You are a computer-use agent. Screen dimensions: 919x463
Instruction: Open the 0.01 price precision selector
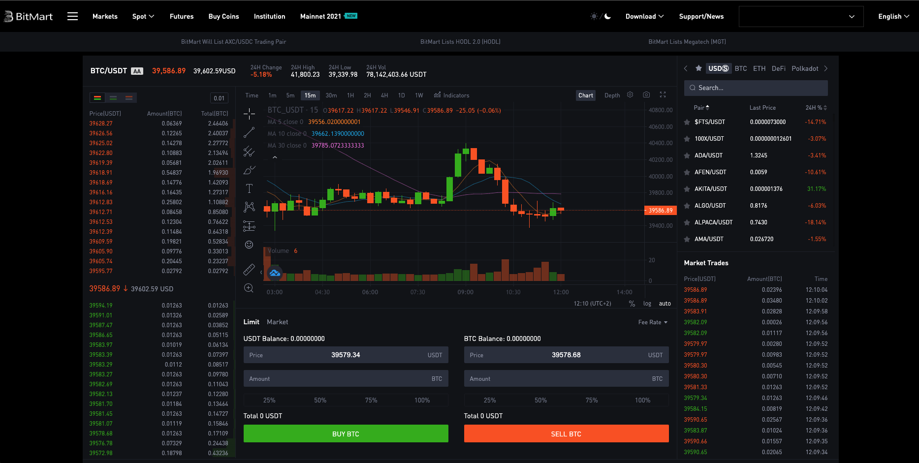tap(219, 98)
